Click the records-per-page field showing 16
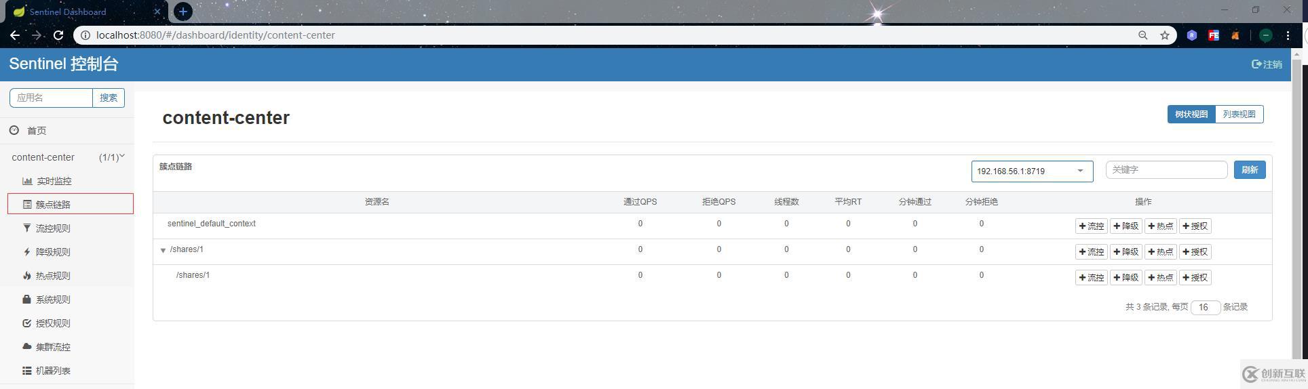This screenshot has height=389, width=1308. [x=1206, y=307]
